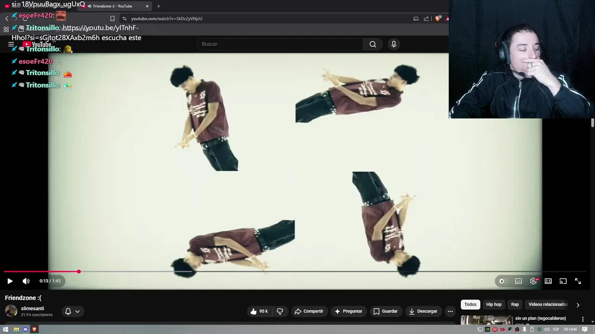Expand the notification options chevron

click(x=77, y=311)
